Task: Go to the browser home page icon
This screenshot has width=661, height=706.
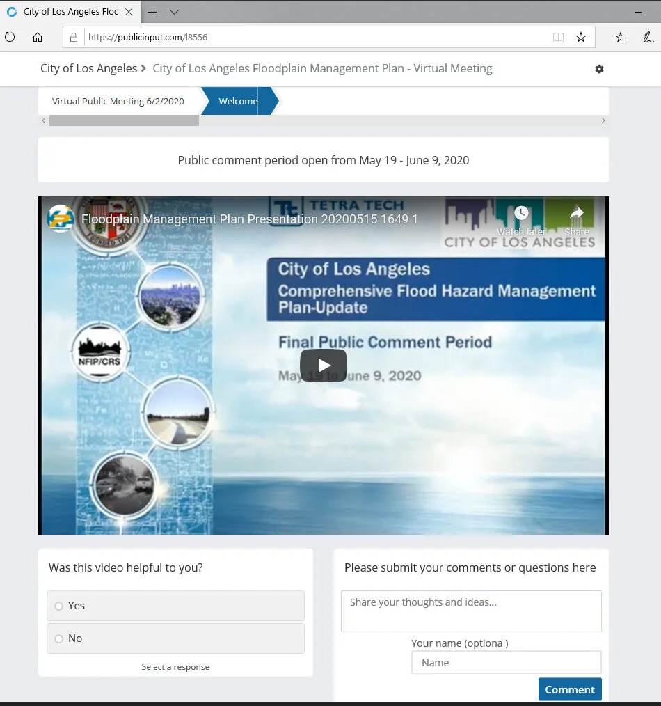Action: (38, 37)
